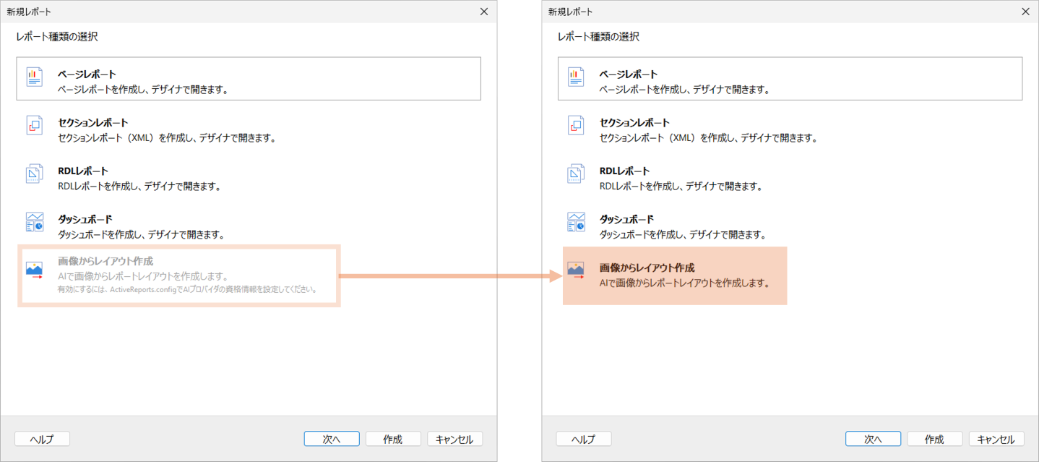Click 作成 to create the report
The height and width of the screenshot is (462, 1039).
point(393,438)
